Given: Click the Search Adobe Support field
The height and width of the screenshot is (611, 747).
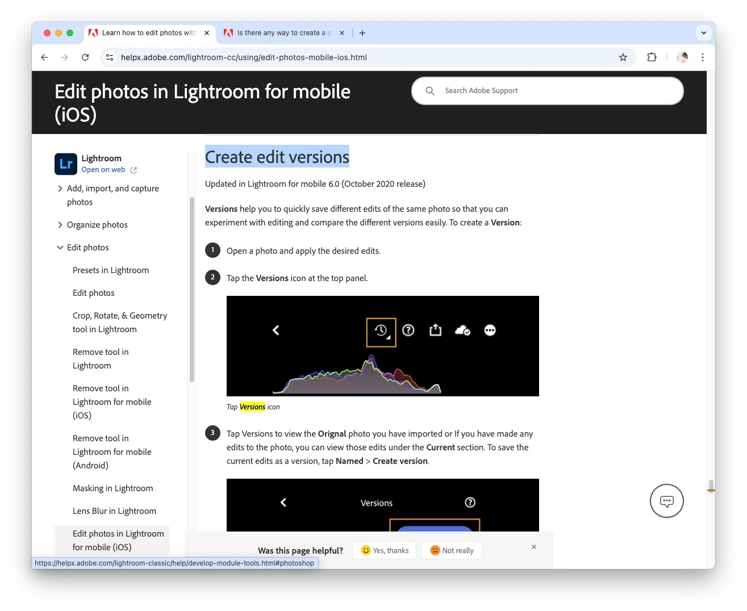Looking at the screenshot, I should coord(548,91).
